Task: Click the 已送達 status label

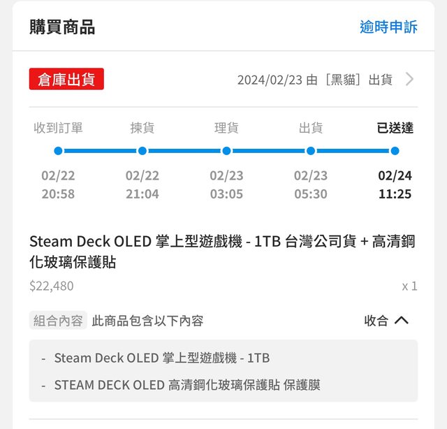Action: point(395,128)
